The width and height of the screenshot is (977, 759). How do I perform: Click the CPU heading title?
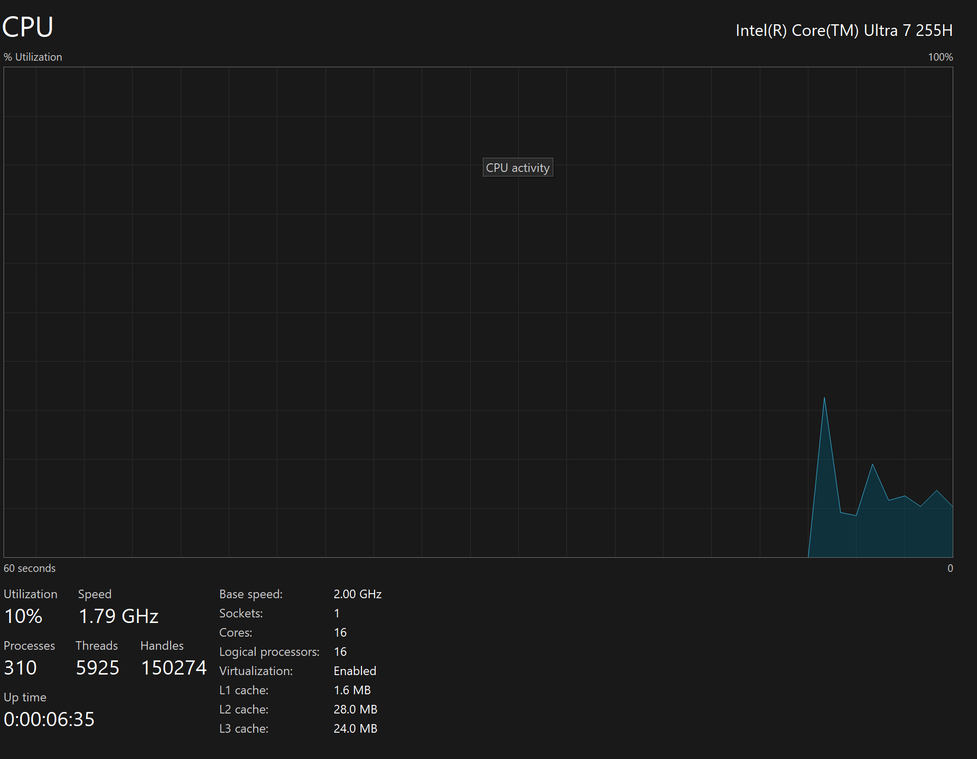tap(28, 27)
